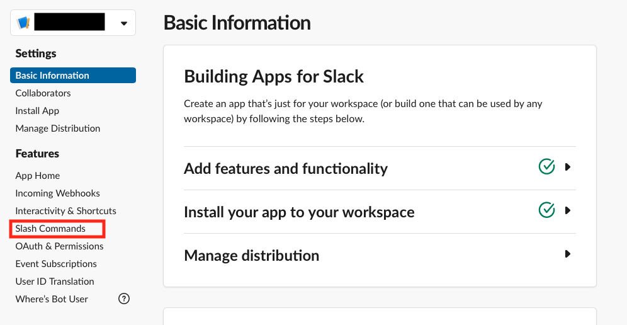Click checkmark icon beside Add features and functionality
This screenshot has height=325, width=627.
tap(546, 166)
